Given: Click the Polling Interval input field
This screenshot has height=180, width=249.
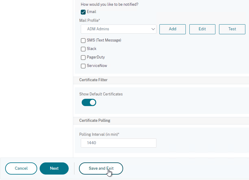Looking at the screenshot, I should coord(119,143).
